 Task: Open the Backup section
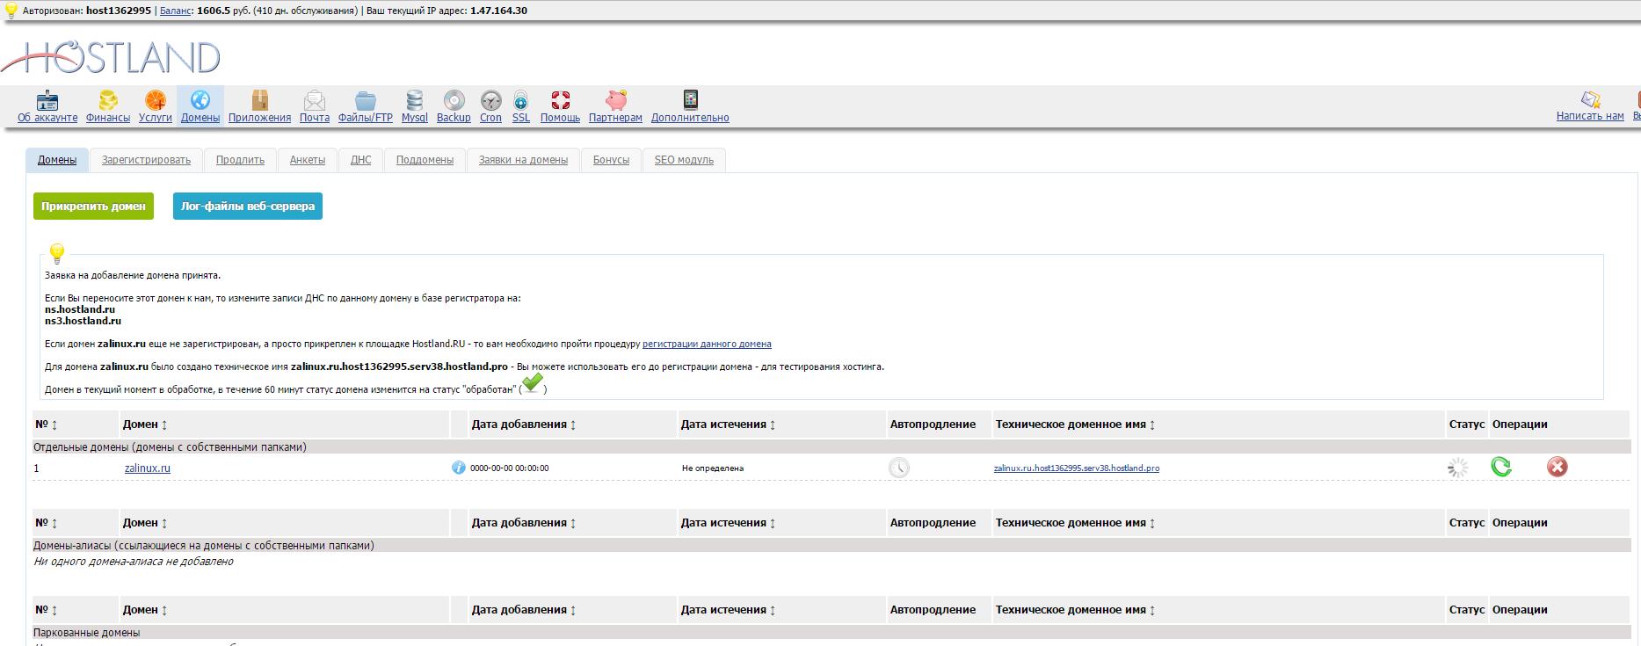454,106
